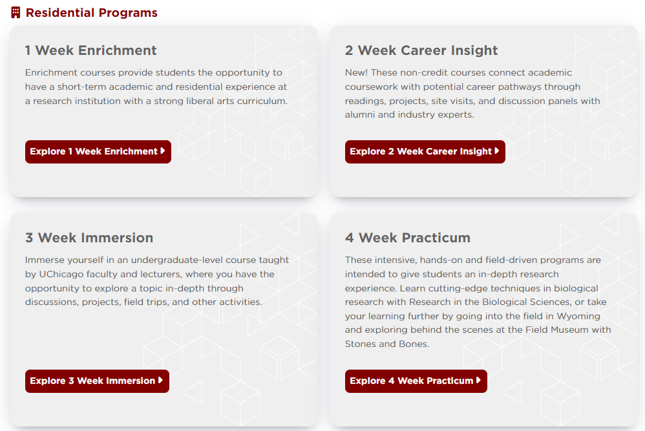Open the Explore 1 Week Enrichment button
645x431 pixels.
click(98, 152)
